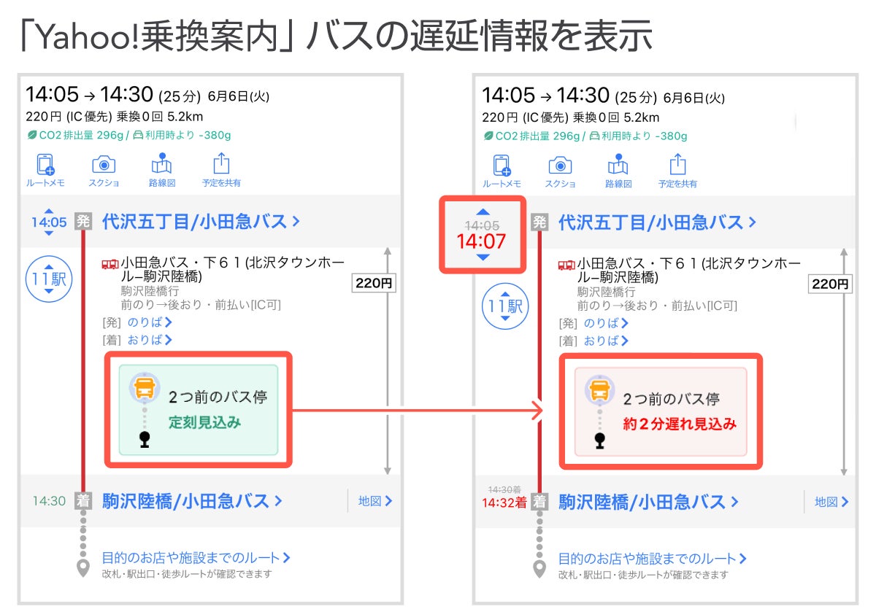Tap bus stop pole icon in 定刻見込み card
The image size is (876, 609).
[x=145, y=439]
